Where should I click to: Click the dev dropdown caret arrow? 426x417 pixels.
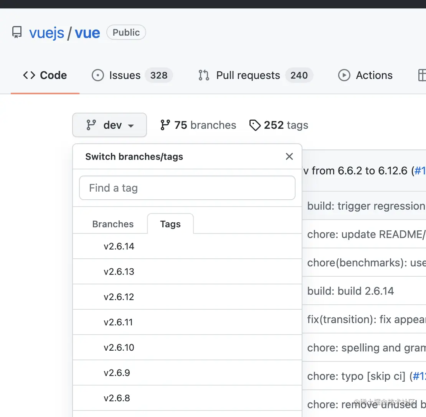point(131,126)
